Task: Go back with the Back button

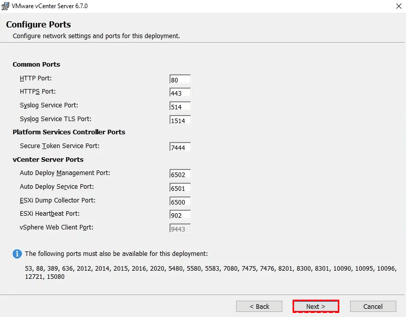Action: pos(259,306)
